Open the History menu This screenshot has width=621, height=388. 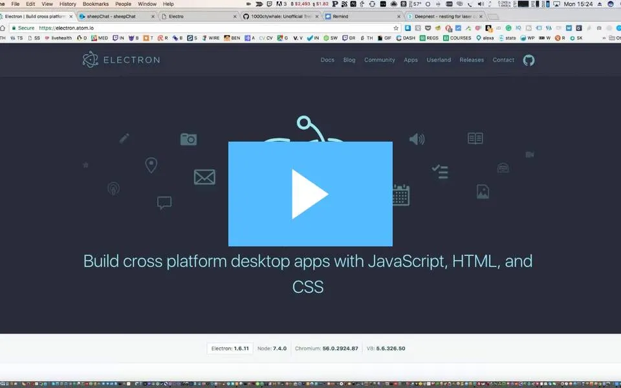click(68, 4)
